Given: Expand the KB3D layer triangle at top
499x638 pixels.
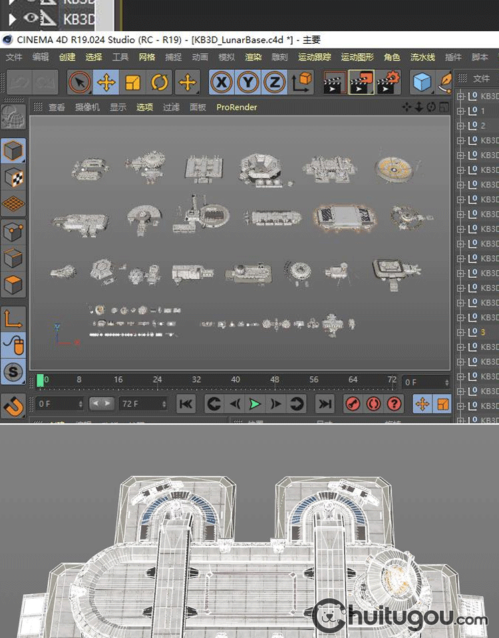Looking at the screenshot, I should pos(12,19).
